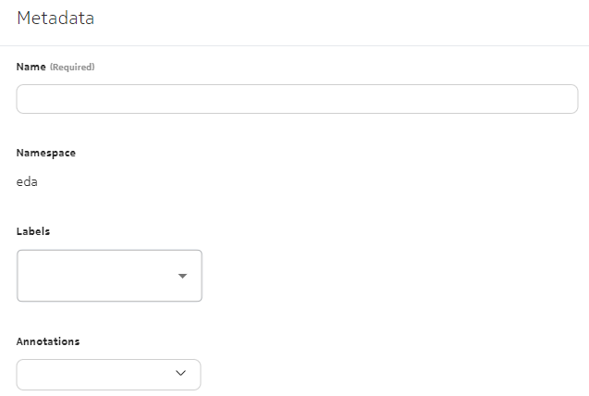
Task: Click inside the empty Labels selection area
Action: pos(92,276)
